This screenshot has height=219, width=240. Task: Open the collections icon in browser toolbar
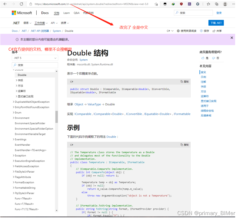[217, 4]
